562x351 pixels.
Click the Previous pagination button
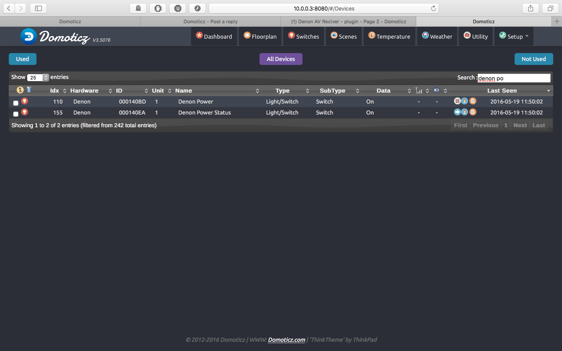(486, 125)
